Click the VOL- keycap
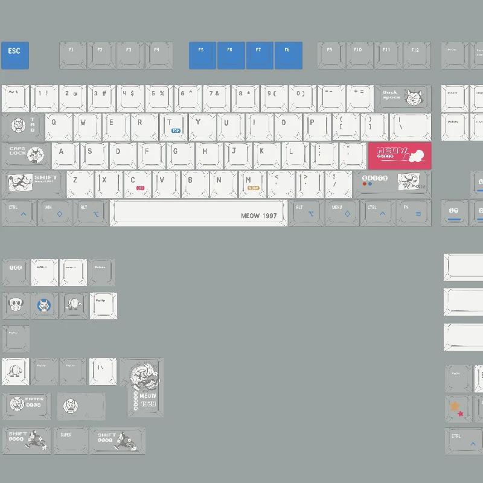Viewport: 483px width, 483px height. [x=73, y=273]
